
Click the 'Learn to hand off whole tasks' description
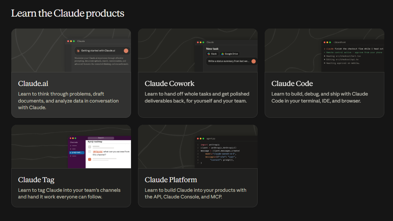click(197, 97)
